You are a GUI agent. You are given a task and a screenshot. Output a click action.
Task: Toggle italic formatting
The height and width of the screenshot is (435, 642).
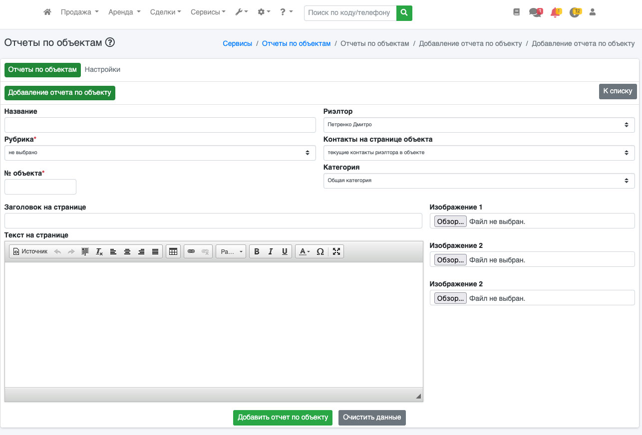click(271, 252)
